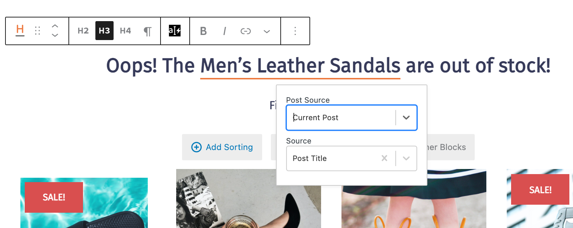Image resolution: width=573 pixels, height=228 pixels.
Task: Set heading level to H4
Action: (x=126, y=31)
